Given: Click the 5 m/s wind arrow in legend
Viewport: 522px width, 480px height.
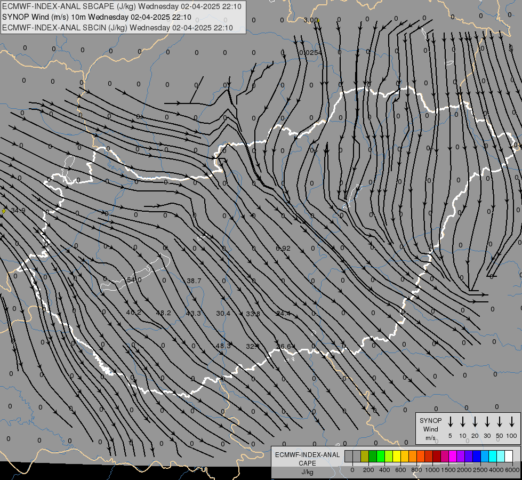Looking at the screenshot, I should click(x=450, y=421).
